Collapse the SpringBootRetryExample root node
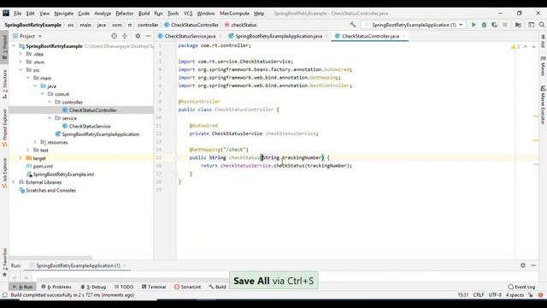 [14, 45]
